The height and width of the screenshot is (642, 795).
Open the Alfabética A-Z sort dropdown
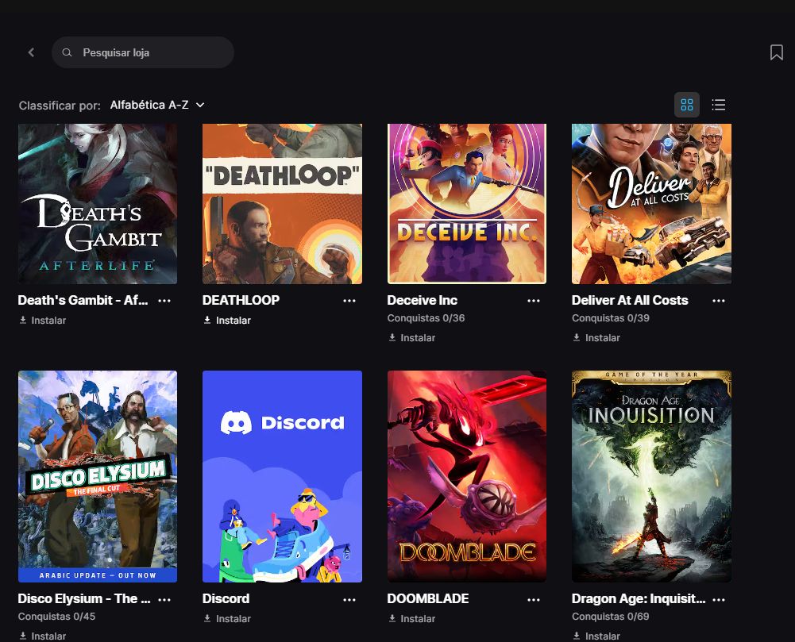point(157,105)
